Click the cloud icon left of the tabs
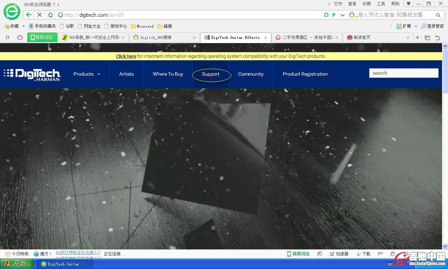This screenshot has width=448, height=269. pos(20,37)
